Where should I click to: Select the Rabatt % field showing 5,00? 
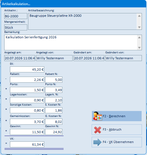pos(54,80)
